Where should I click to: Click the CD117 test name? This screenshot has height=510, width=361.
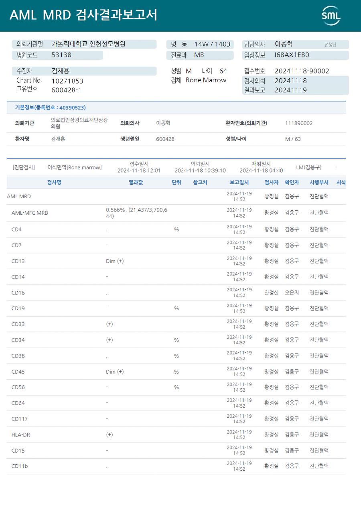(x=20, y=419)
